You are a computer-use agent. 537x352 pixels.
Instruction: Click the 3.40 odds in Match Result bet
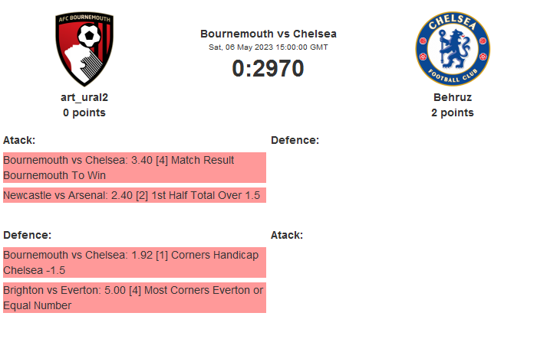143,161
